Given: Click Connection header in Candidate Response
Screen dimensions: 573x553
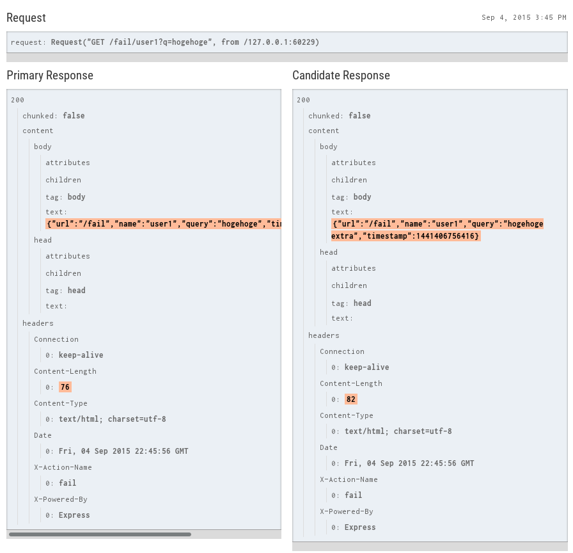Looking at the screenshot, I should 342,351.
